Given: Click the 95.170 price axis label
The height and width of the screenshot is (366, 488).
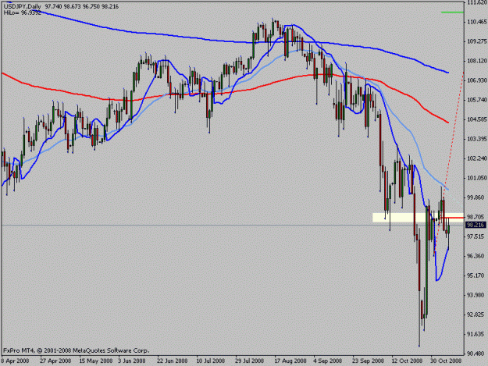Looking at the screenshot, I should coord(476,275).
